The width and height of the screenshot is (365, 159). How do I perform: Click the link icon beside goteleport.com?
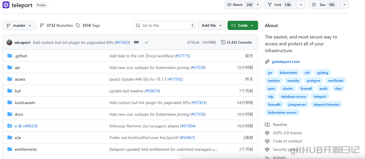pyautogui.click(x=267, y=62)
